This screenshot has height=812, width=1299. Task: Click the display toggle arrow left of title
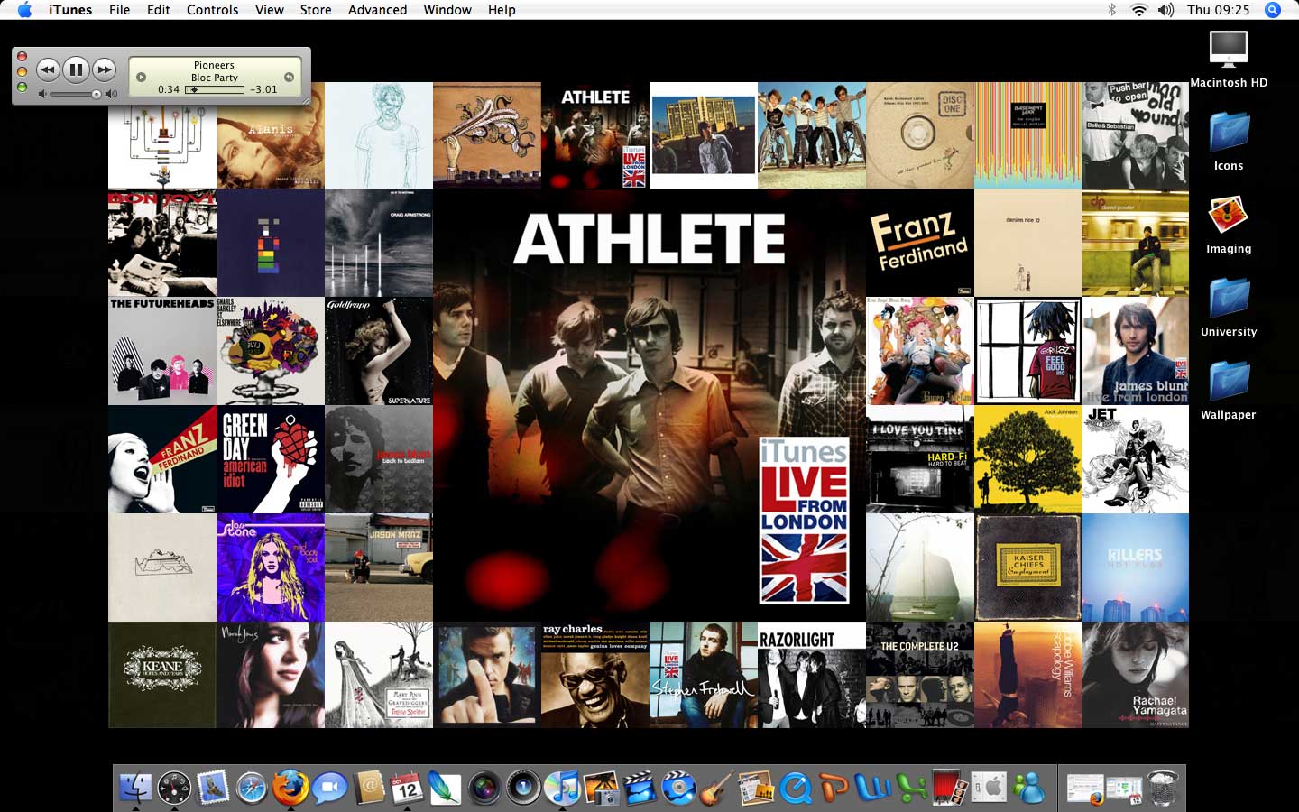(x=141, y=77)
